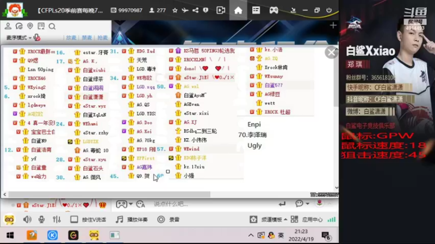The image size is (435, 244).
Task: Click 播放伴奏 play accompaniment button
Action: pyautogui.click(x=132, y=220)
